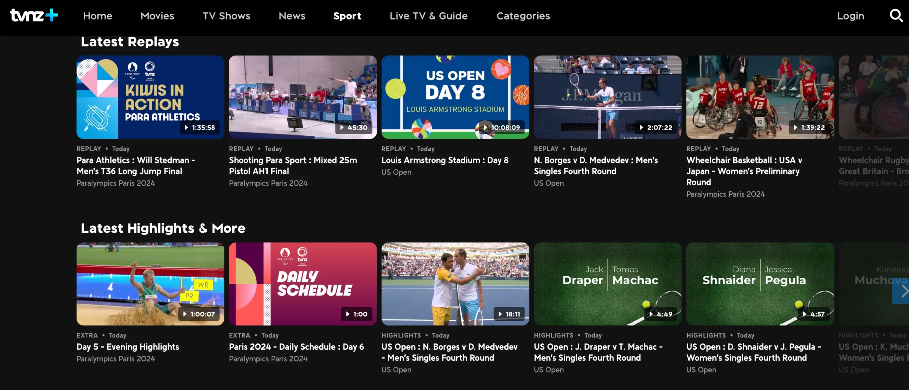The width and height of the screenshot is (909, 390).
Task: Open US Open Draper v Machac title
Action: pos(598,352)
